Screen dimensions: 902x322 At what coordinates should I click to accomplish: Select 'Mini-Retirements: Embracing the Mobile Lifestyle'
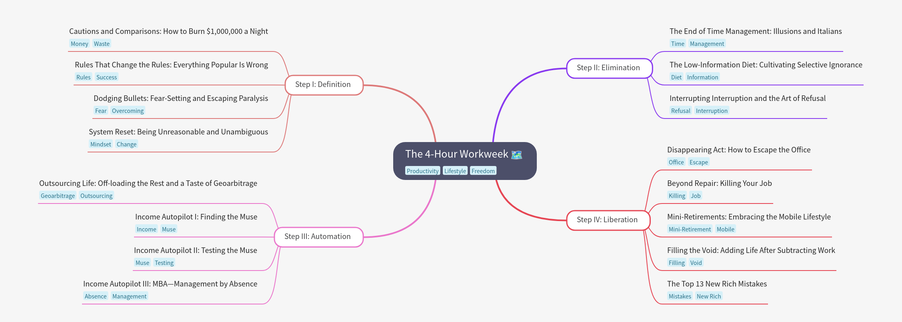749,217
